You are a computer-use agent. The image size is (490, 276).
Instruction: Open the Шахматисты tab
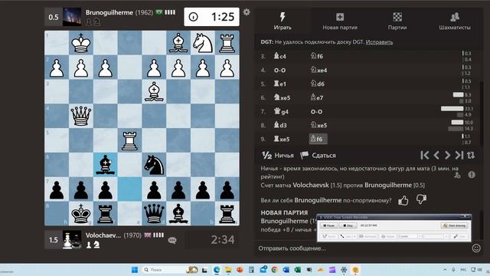[455, 21]
